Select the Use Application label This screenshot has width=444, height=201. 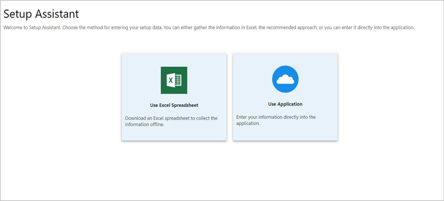pos(285,104)
